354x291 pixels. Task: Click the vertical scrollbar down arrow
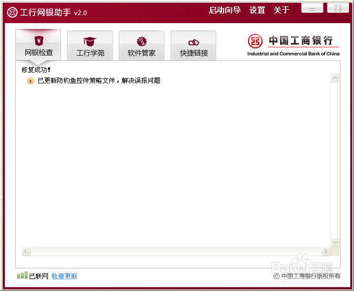pos(335,242)
